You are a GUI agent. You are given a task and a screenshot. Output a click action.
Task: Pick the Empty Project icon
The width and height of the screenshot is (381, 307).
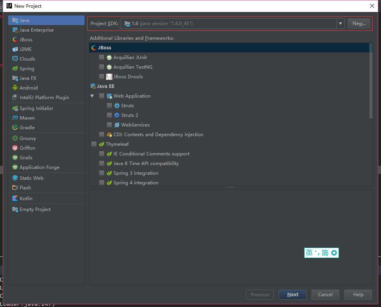click(x=15, y=209)
